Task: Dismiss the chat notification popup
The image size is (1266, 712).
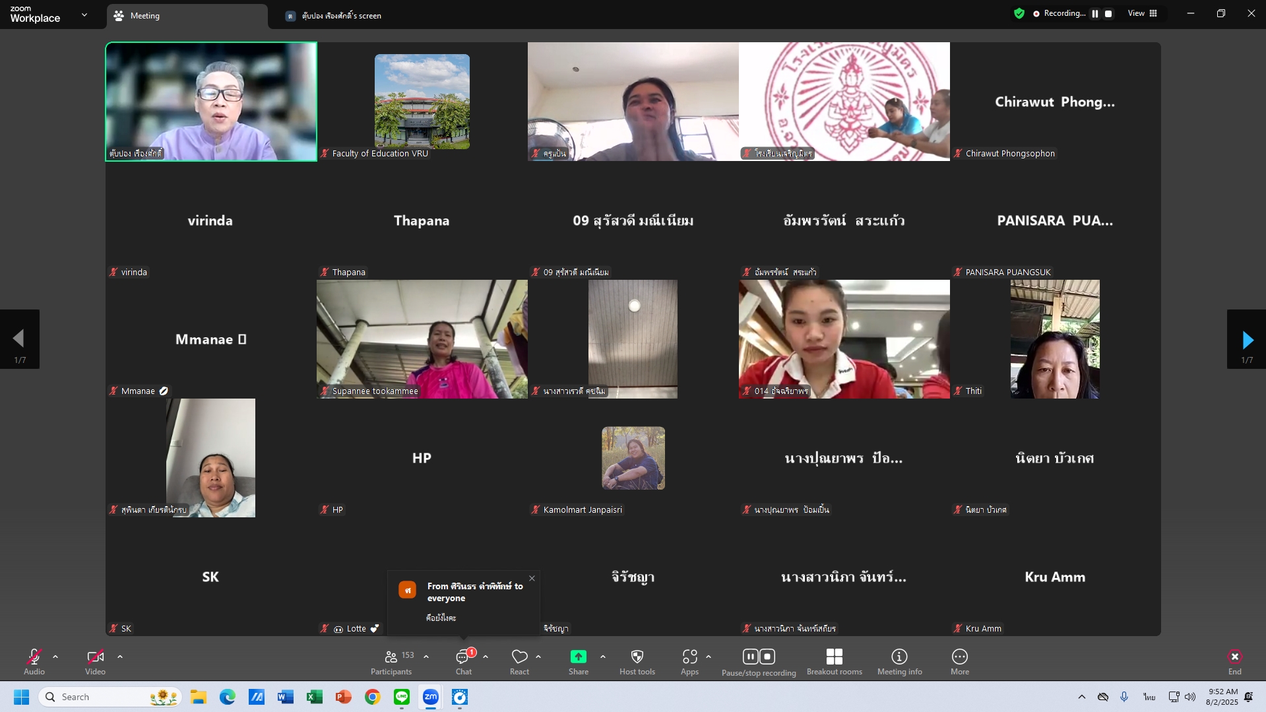Action: (532, 579)
